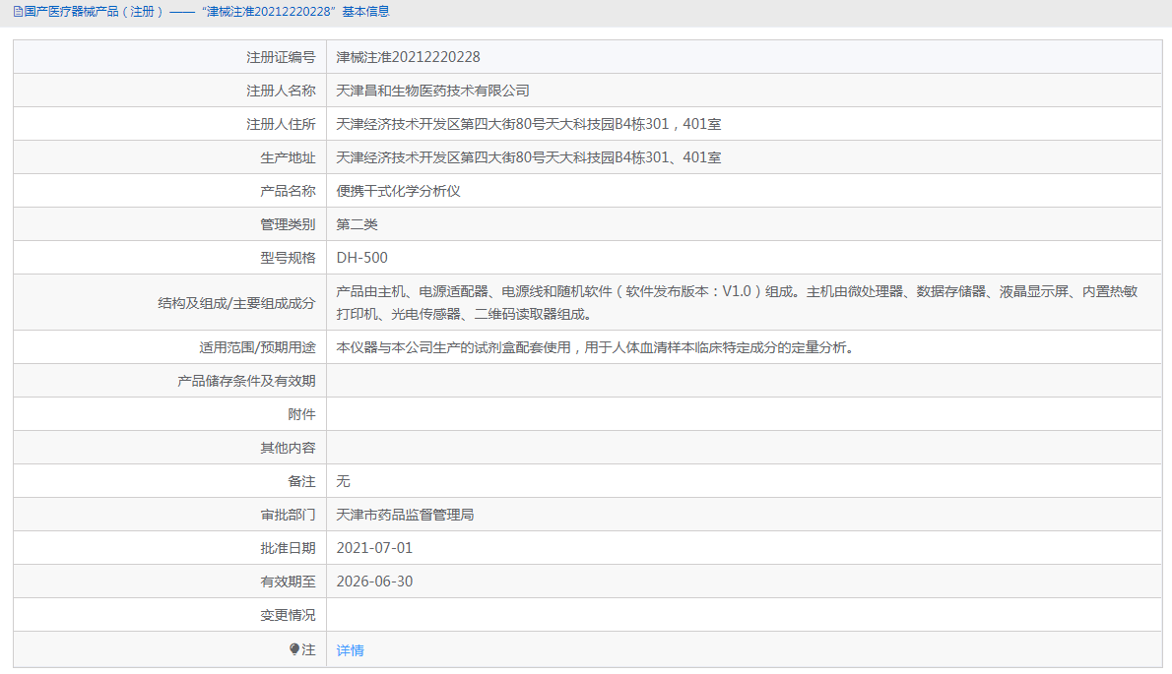Click the 其他内容 row label
This screenshot has height=674, width=1172.
[288, 448]
